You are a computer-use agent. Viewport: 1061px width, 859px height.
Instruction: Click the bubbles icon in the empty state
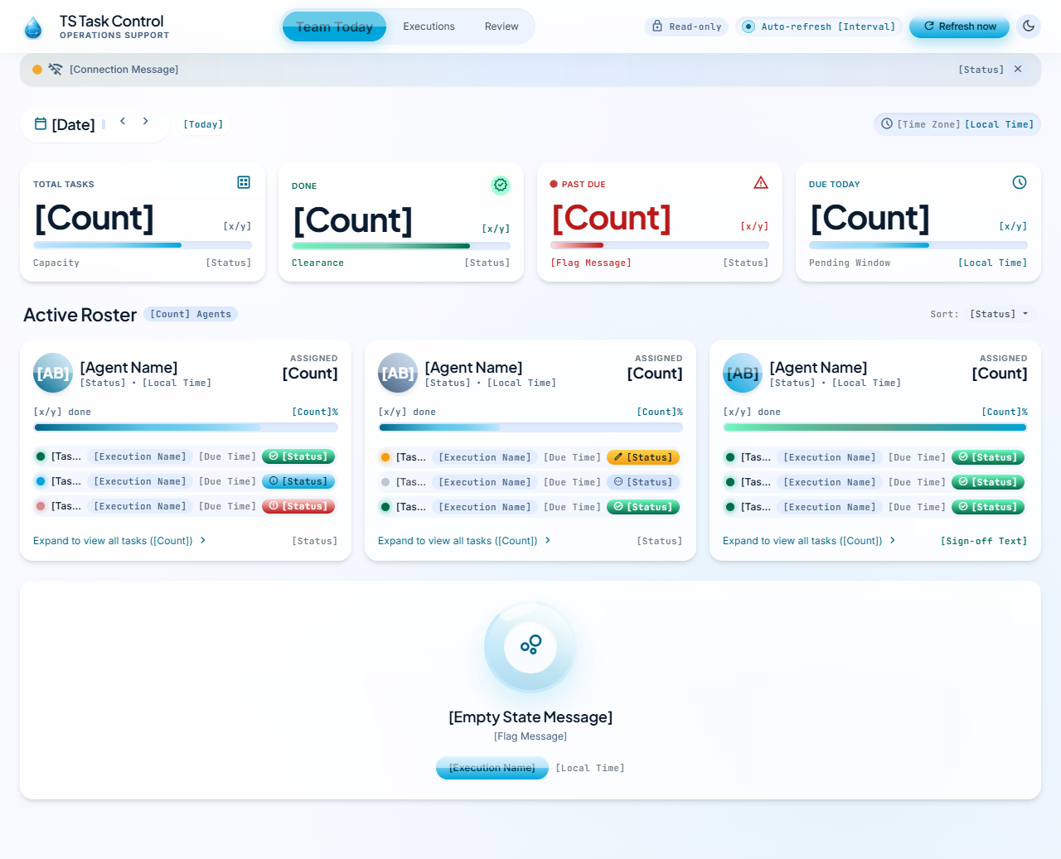(x=530, y=645)
